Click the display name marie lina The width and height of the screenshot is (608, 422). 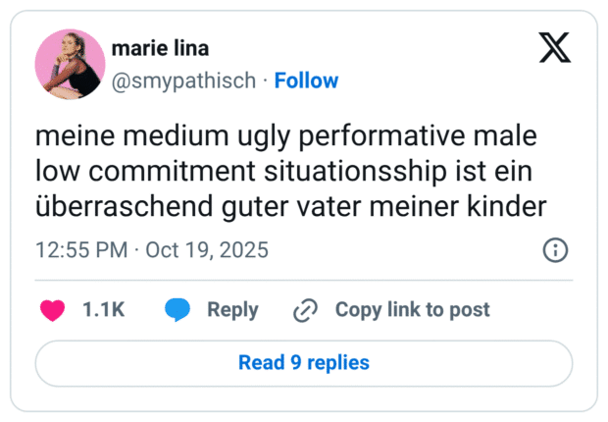point(160,49)
